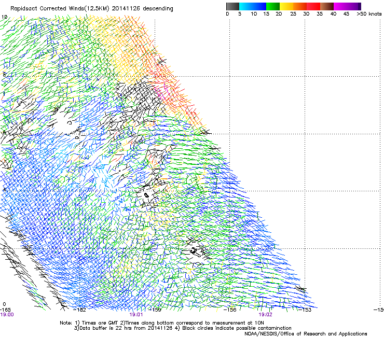Click the latitude 0 axis label
The height and width of the screenshot is (337, 384).
pos(4,304)
